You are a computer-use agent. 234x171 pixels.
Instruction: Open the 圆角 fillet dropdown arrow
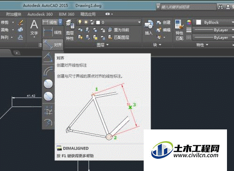click(x=13, y=30)
